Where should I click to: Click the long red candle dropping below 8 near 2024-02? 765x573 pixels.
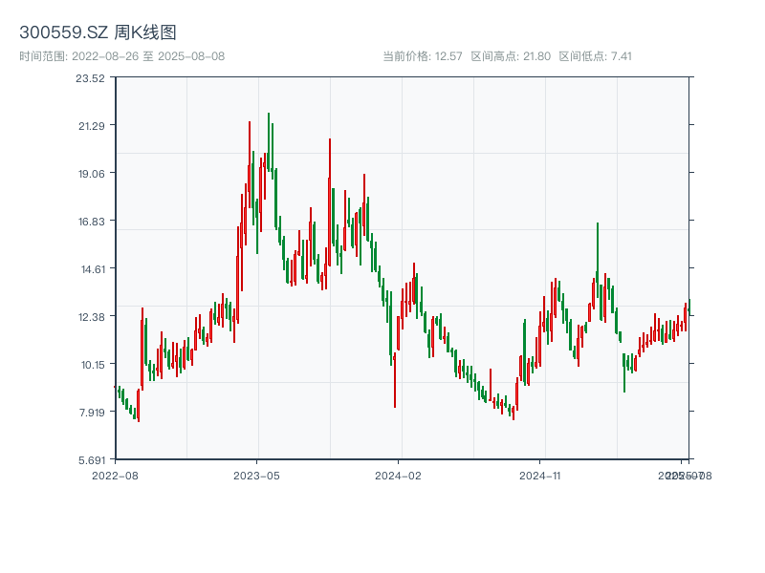pyautogui.click(x=395, y=380)
